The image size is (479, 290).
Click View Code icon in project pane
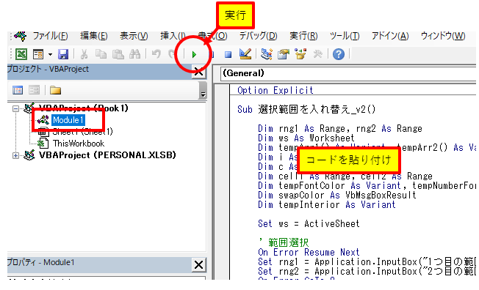click(18, 90)
